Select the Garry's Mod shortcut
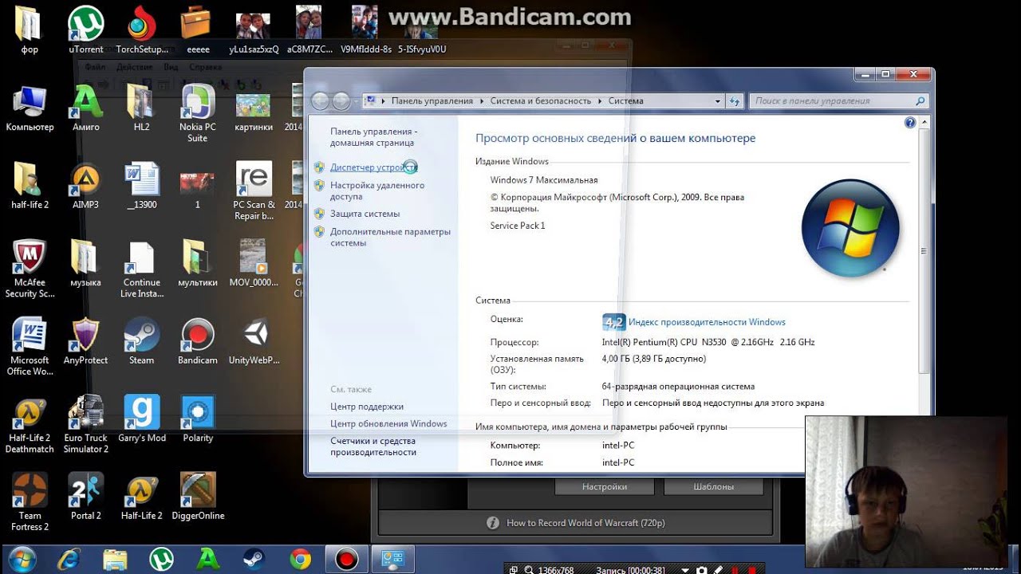Viewport: 1021px width, 574px height. point(142,419)
